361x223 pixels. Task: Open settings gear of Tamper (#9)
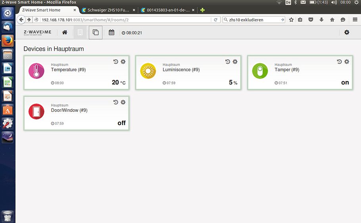[347, 61]
